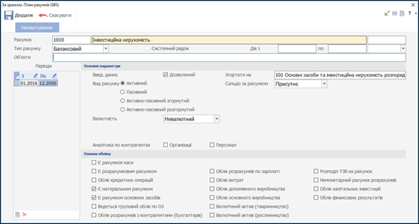Select the Пасивний account type radio button
This screenshot has width=419, height=224.
pos(122,92)
